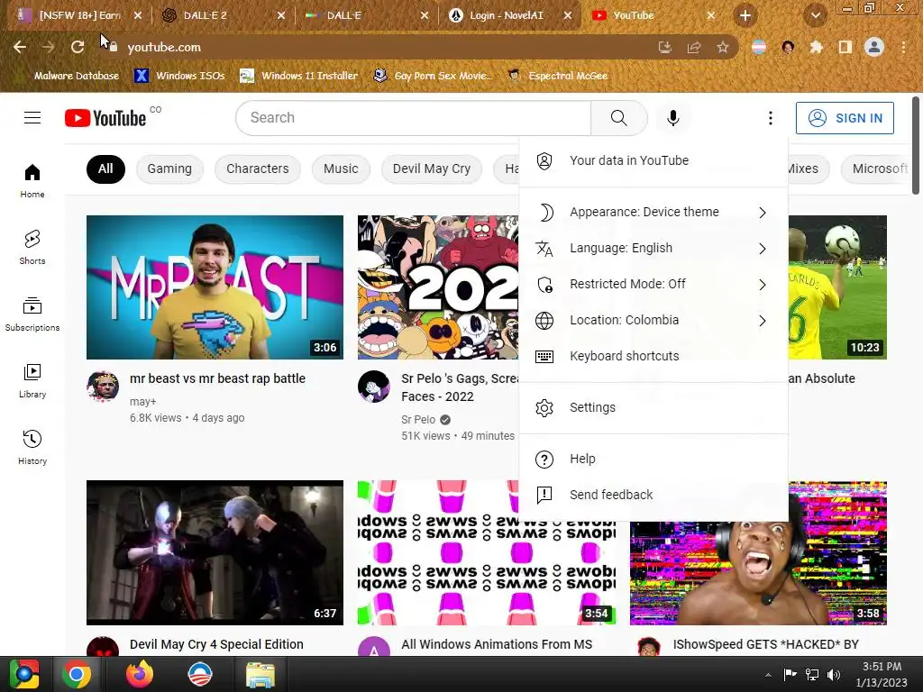This screenshot has height=692, width=923.
Task: Expand Location: Colombia submenu
Action: click(653, 320)
